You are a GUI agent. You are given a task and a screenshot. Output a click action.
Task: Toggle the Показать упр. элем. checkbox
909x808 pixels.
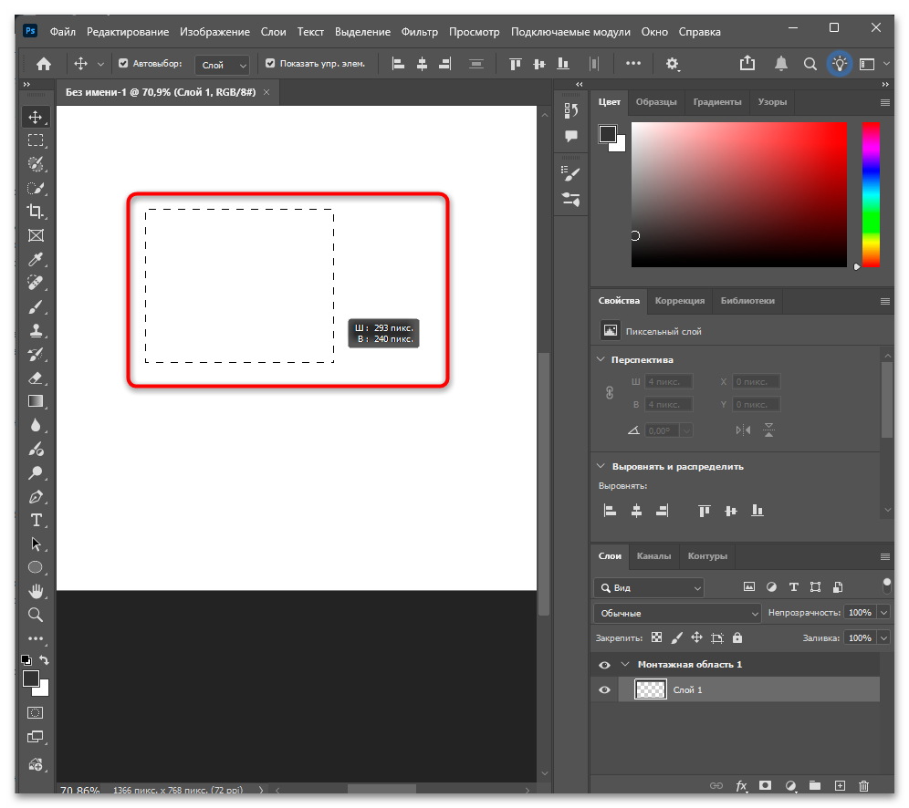269,64
